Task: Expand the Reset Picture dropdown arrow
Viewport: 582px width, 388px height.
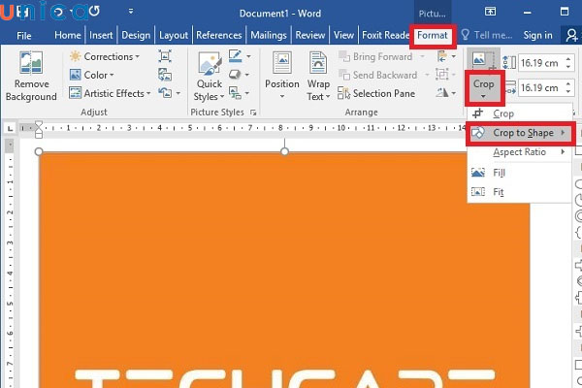Action: click(178, 93)
